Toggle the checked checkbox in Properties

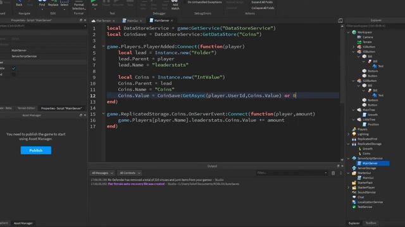(14, 68)
